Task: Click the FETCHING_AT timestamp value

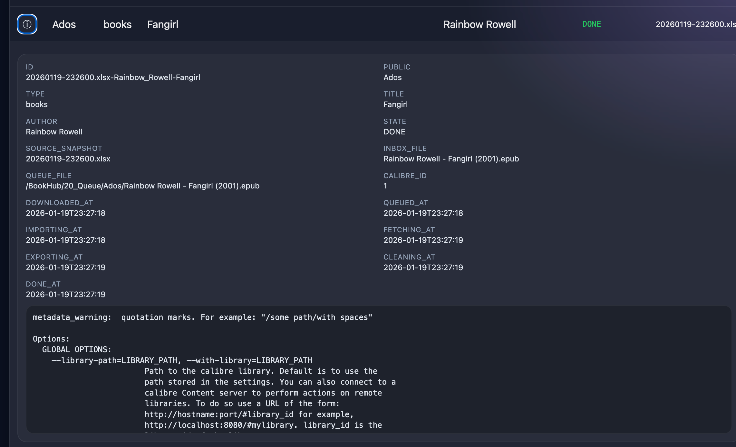Action: [x=423, y=240]
